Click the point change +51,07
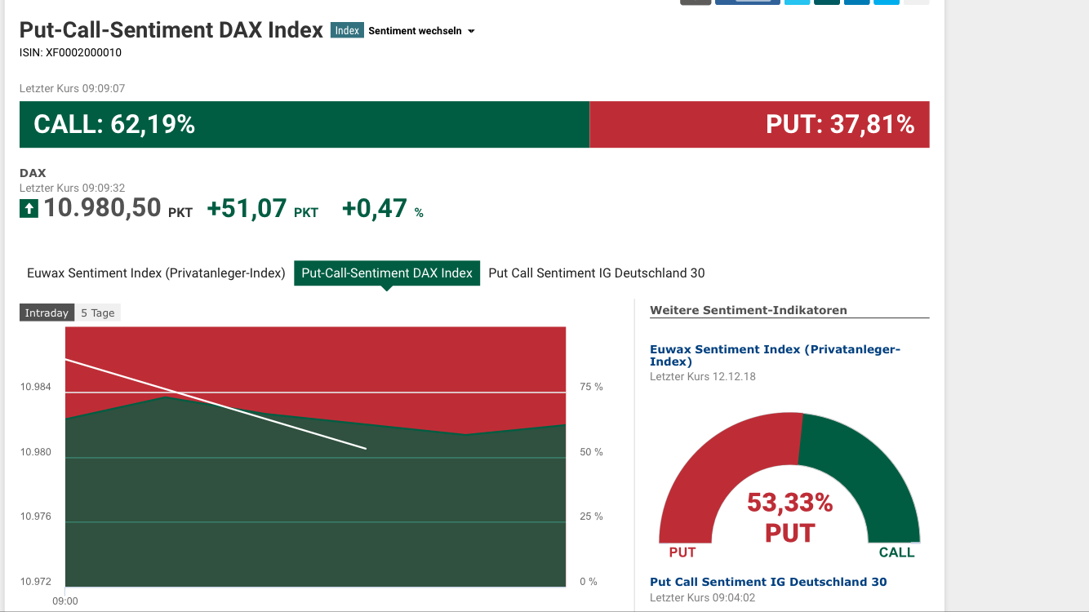The width and height of the screenshot is (1089, 612). click(x=247, y=208)
